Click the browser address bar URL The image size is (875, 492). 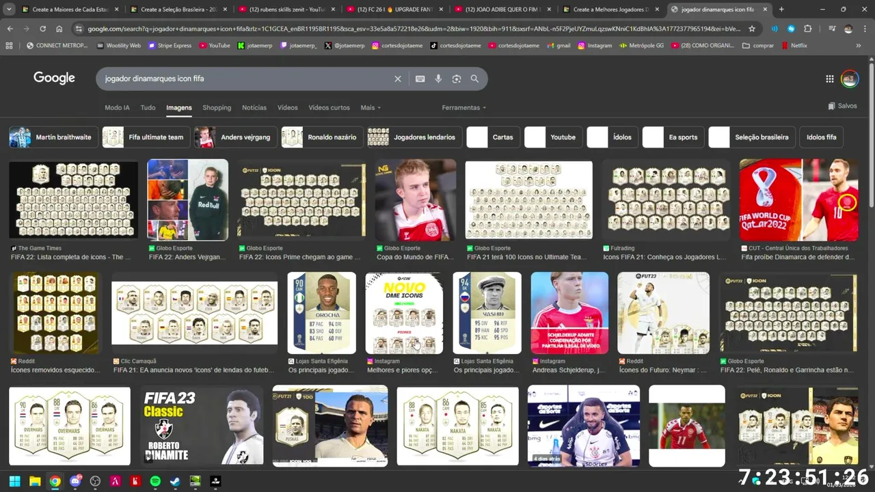tap(414, 29)
